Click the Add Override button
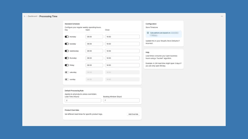 [x=133, y=114]
